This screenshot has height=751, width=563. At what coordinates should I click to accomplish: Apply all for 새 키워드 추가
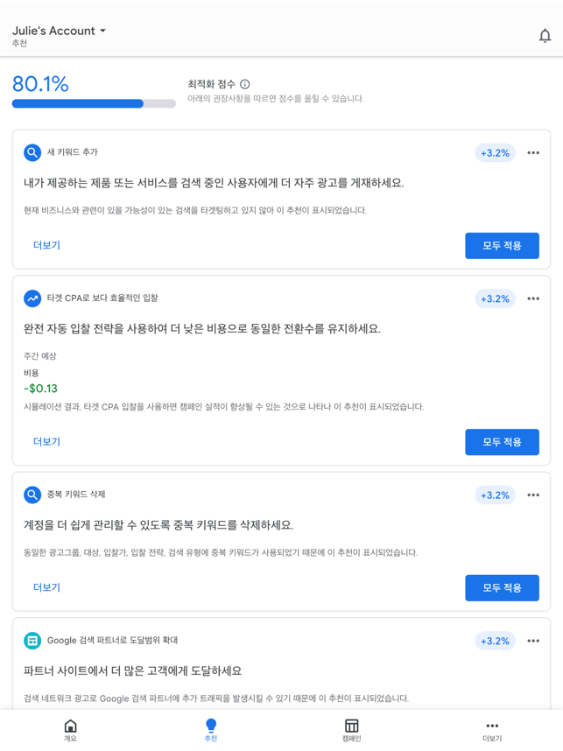pos(503,246)
